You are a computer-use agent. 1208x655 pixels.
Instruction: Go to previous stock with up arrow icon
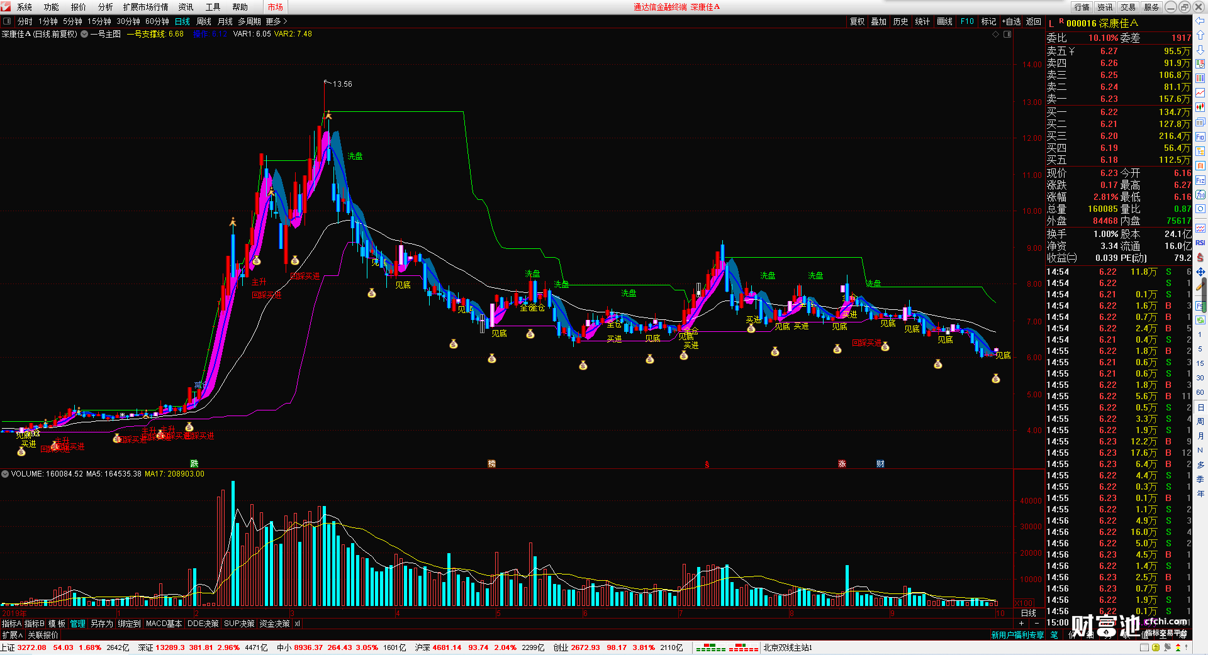point(1200,35)
